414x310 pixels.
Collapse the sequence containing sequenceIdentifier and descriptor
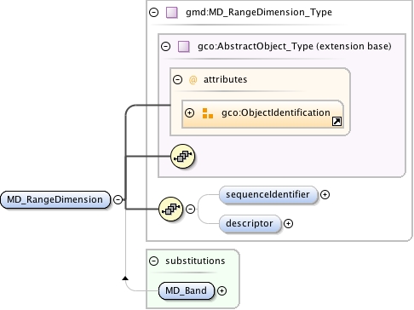click(190, 210)
